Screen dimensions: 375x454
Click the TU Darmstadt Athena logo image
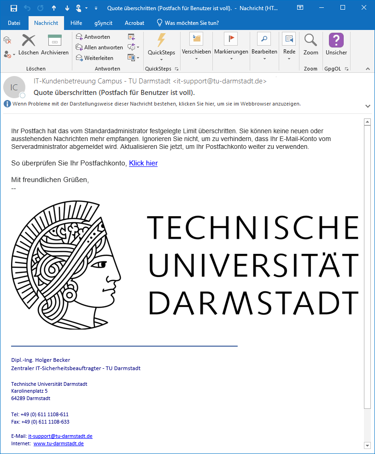tap(66, 265)
